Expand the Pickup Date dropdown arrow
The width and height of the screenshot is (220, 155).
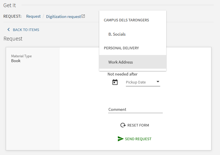pos(158,81)
